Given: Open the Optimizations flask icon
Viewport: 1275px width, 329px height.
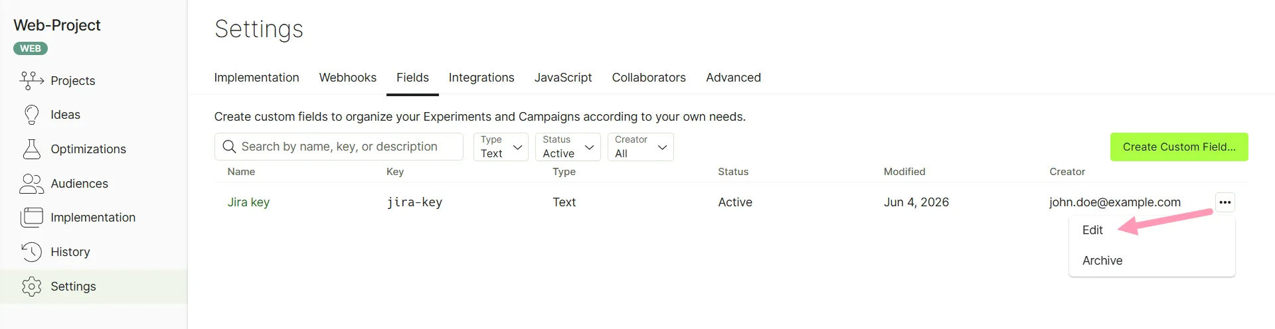Looking at the screenshot, I should 31,149.
